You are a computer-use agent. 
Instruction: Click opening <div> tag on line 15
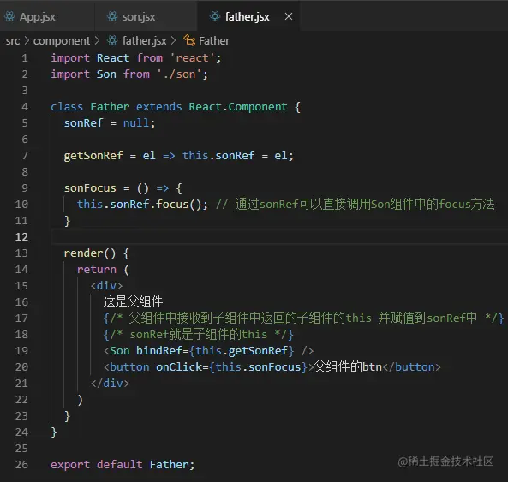pyautogui.click(x=106, y=286)
